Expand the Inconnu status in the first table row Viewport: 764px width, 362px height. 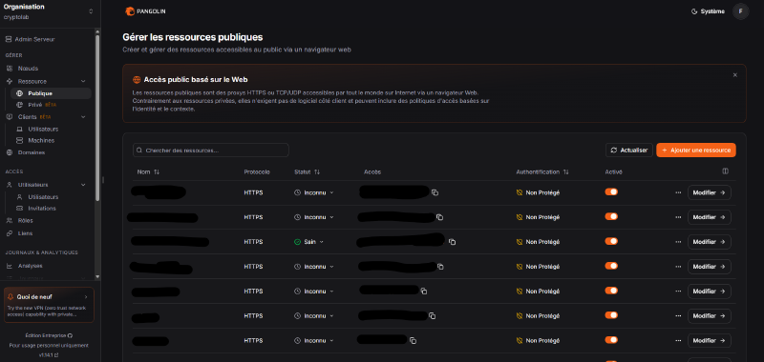[314, 192]
